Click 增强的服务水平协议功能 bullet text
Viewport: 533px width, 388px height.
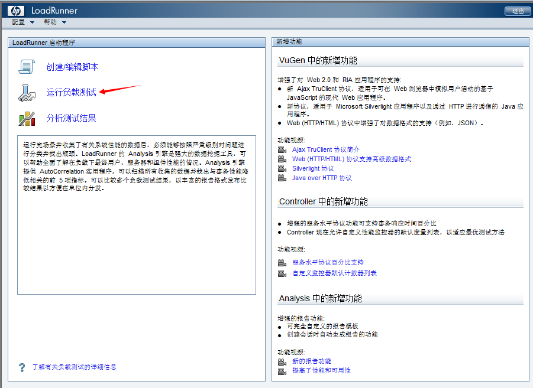[361, 223]
